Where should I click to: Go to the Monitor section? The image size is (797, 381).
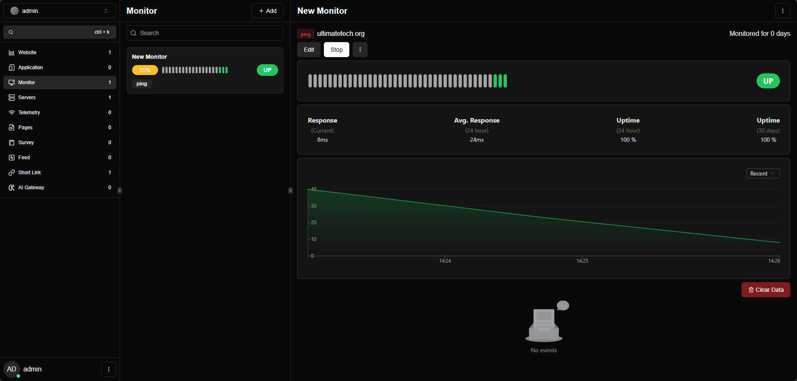click(60, 83)
